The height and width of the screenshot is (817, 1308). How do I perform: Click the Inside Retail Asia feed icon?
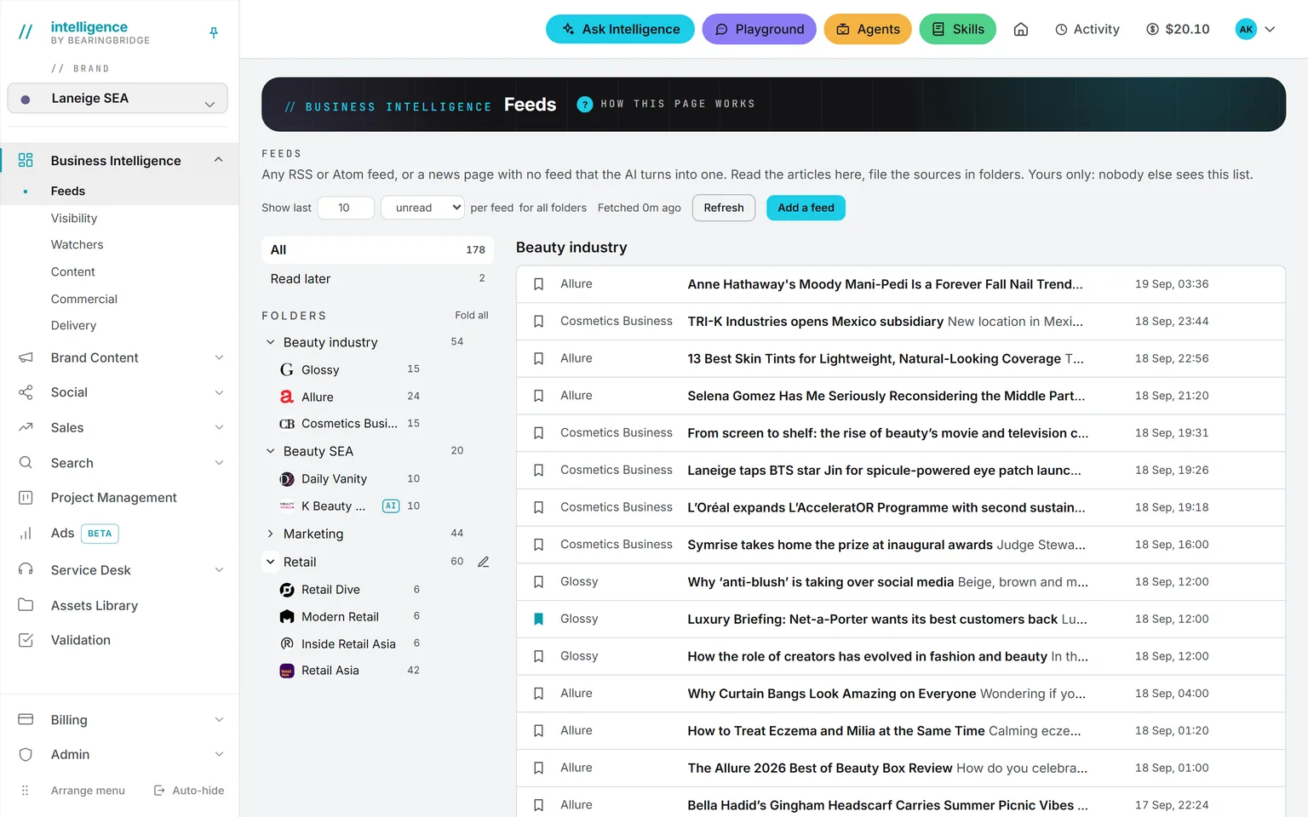coord(287,644)
